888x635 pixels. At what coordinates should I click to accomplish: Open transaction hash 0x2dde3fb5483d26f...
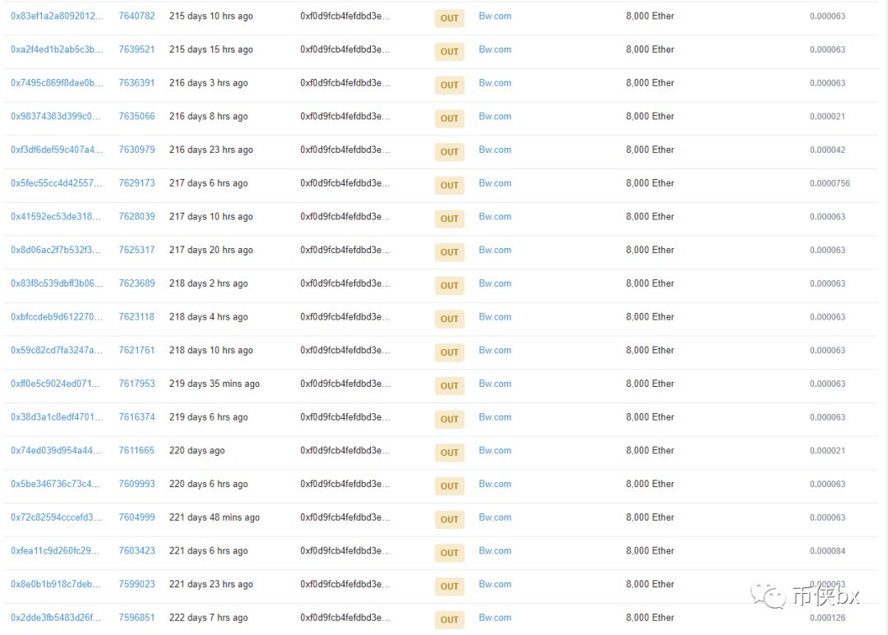(56, 617)
